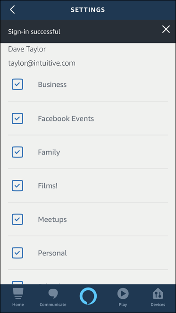Screen dimensions: 176x313
Task: Disable the Family calendar checkbox
Action: (x=17, y=152)
